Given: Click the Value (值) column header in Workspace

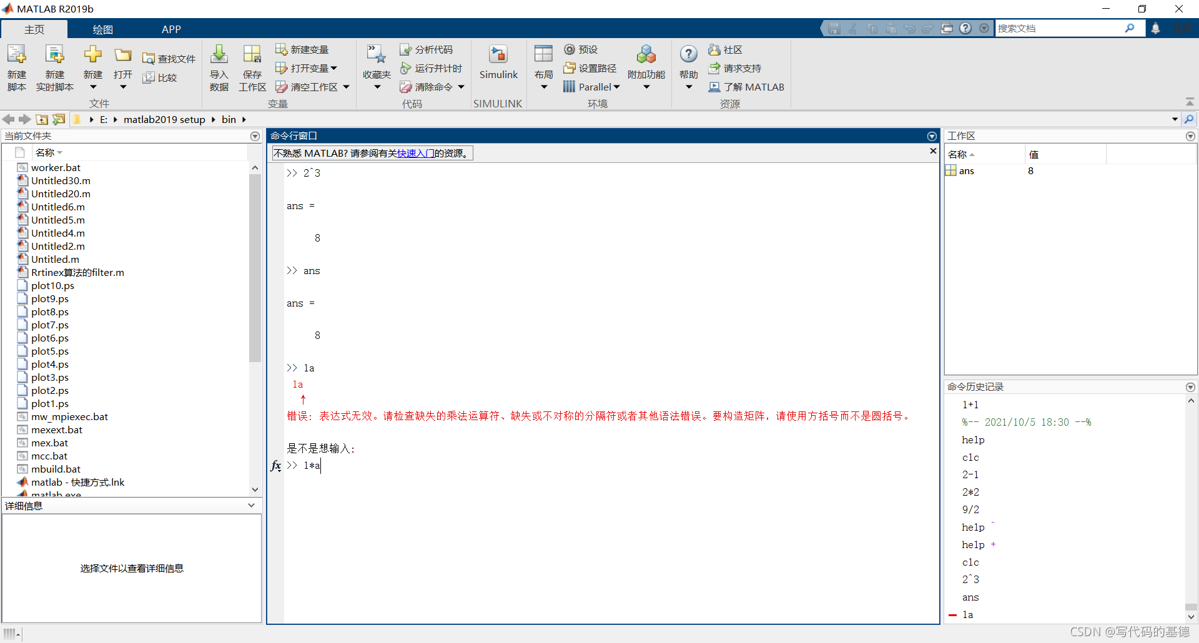Looking at the screenshot, I should [x=1034, y=154].
